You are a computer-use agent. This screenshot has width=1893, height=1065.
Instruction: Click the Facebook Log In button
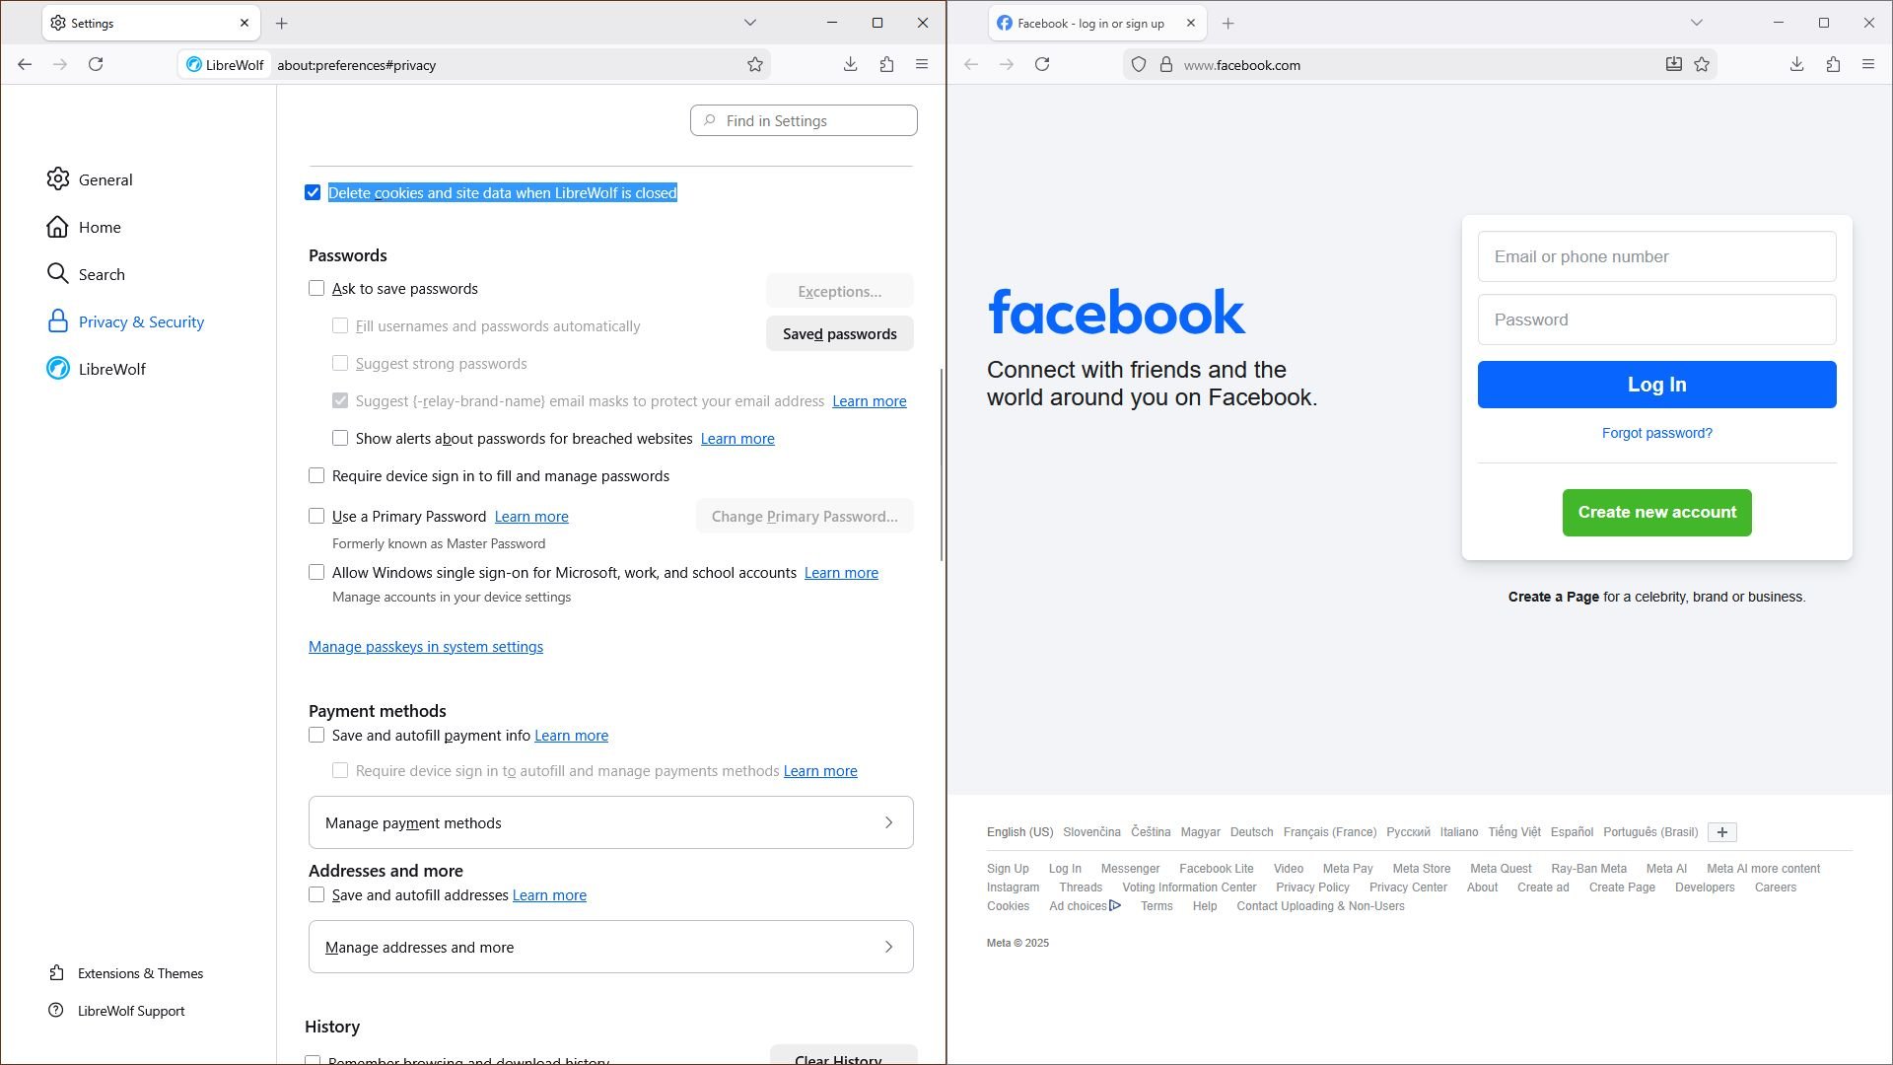[x=1656, y=385]
